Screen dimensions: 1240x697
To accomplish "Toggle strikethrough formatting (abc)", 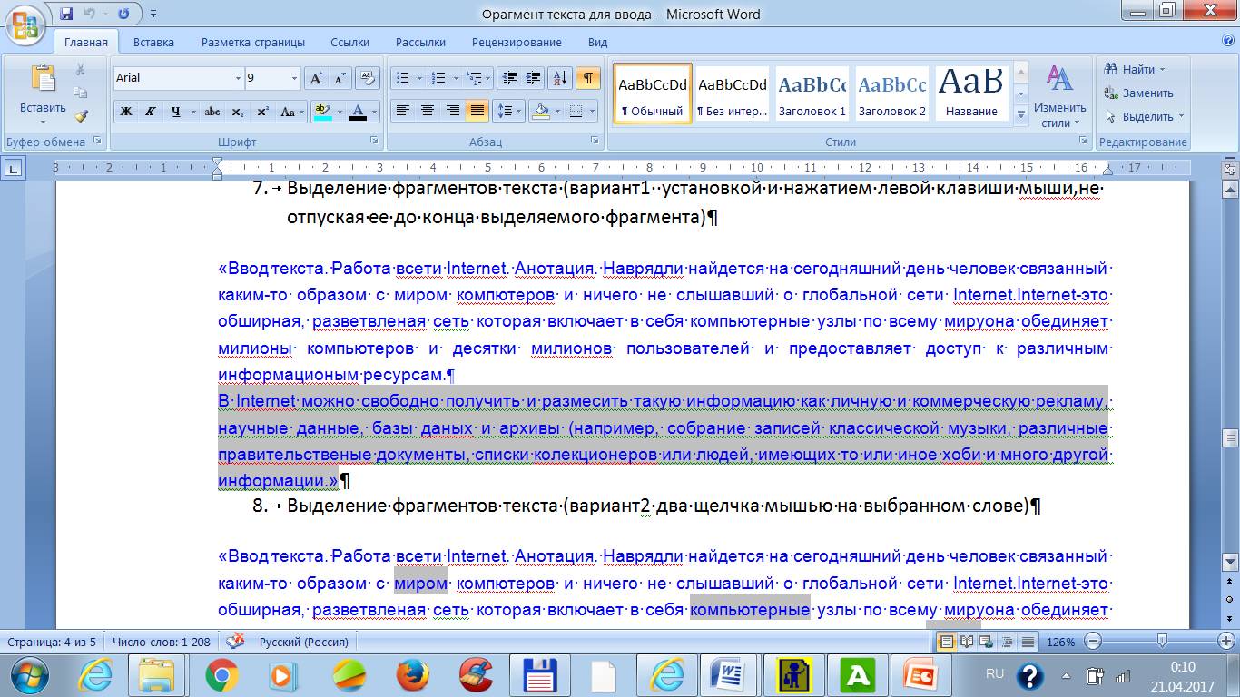I will point(212,112).
